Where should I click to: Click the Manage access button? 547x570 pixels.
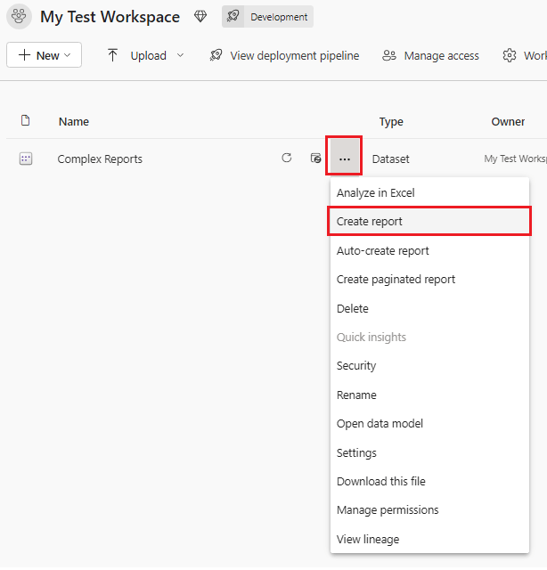430,55
